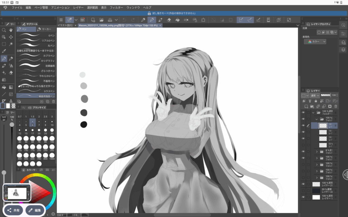The image size is (348, 217).
Task: Create a new layer in the Layers panel
Action: pos(306,106)
